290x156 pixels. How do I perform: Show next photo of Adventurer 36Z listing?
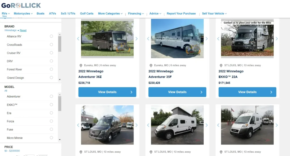pyautogui.click(x=137, y=39)
